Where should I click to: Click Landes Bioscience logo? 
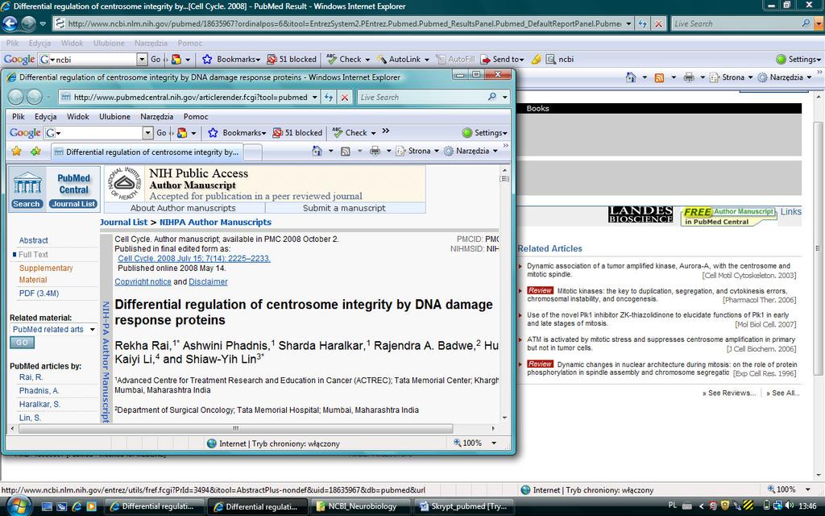641,214
